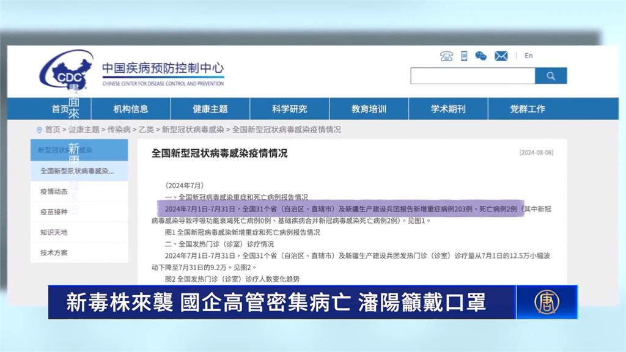Open the 教育培训 navigation menu
The width and height of the screenshot is (626, 352).
click(369, 109)
